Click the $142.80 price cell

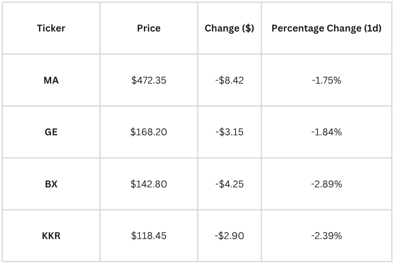148,184
